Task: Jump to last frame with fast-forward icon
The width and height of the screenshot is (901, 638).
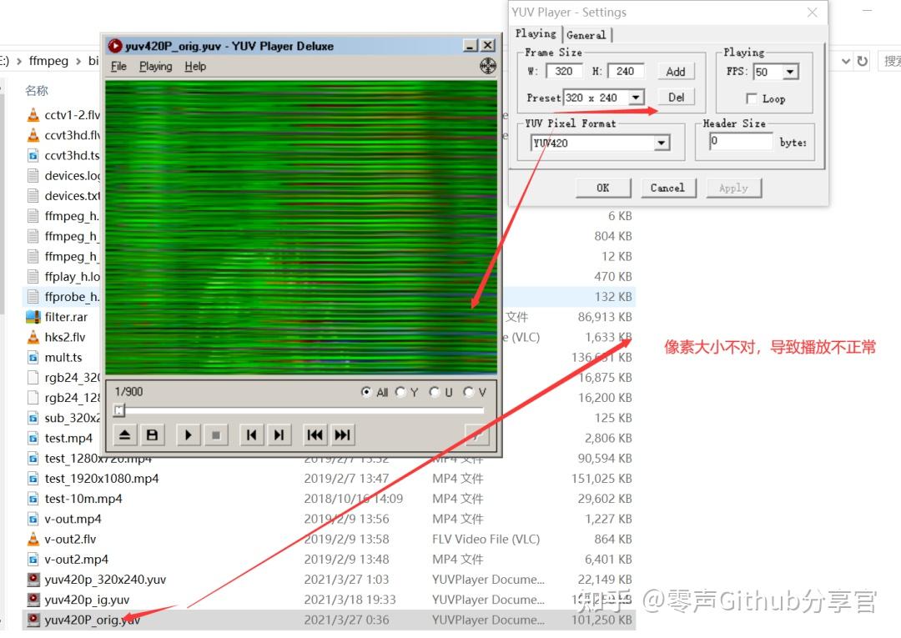Action: coord(341,435)
